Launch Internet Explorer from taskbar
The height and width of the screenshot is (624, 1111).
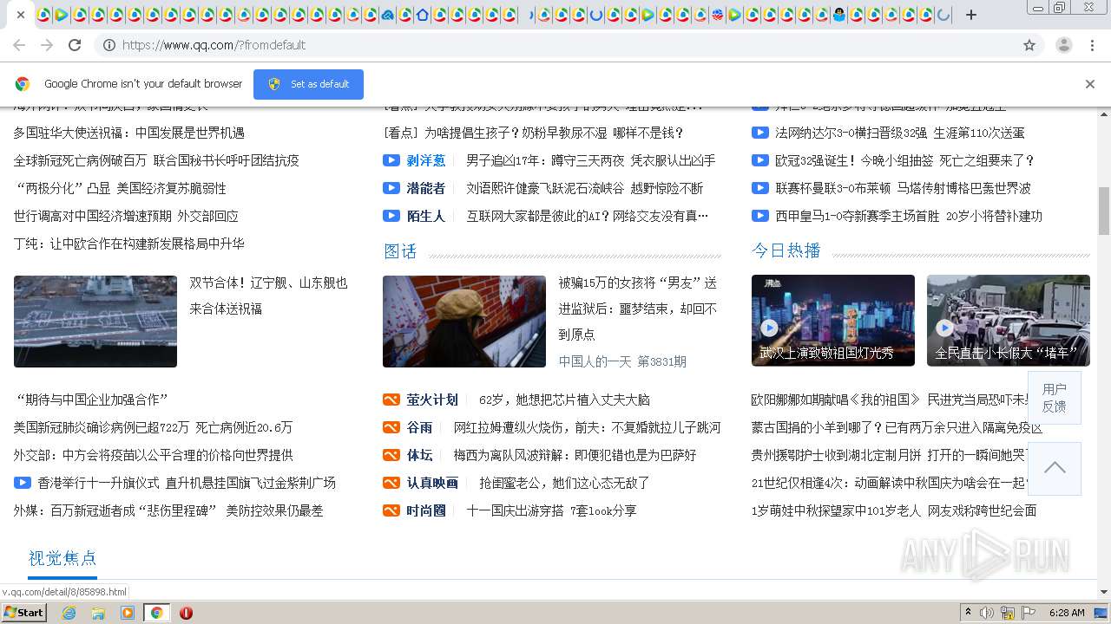tap(69, 613)
